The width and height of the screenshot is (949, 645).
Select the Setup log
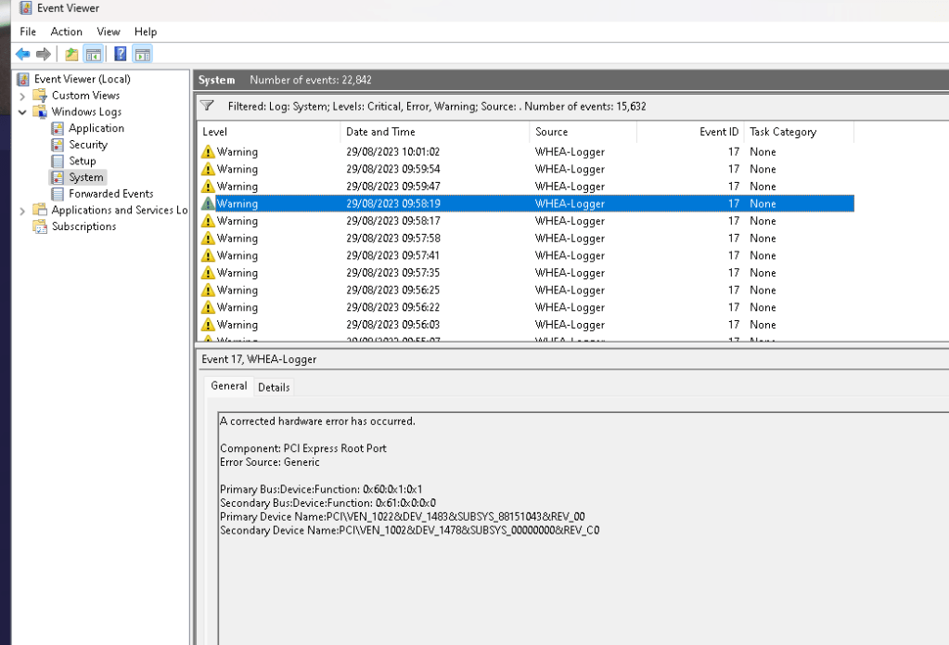click(x=83, y=161)
